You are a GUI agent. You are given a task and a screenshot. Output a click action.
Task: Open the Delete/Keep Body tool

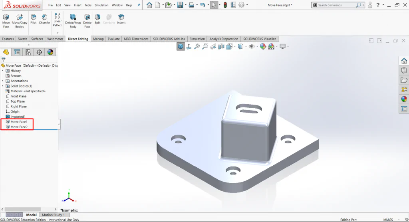pyautogui.click(x=73, y=21)
